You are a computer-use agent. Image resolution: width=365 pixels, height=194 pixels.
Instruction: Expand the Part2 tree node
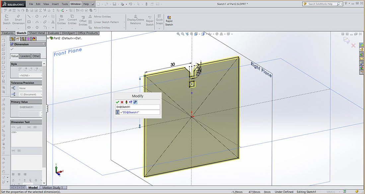tap(48, 38)
